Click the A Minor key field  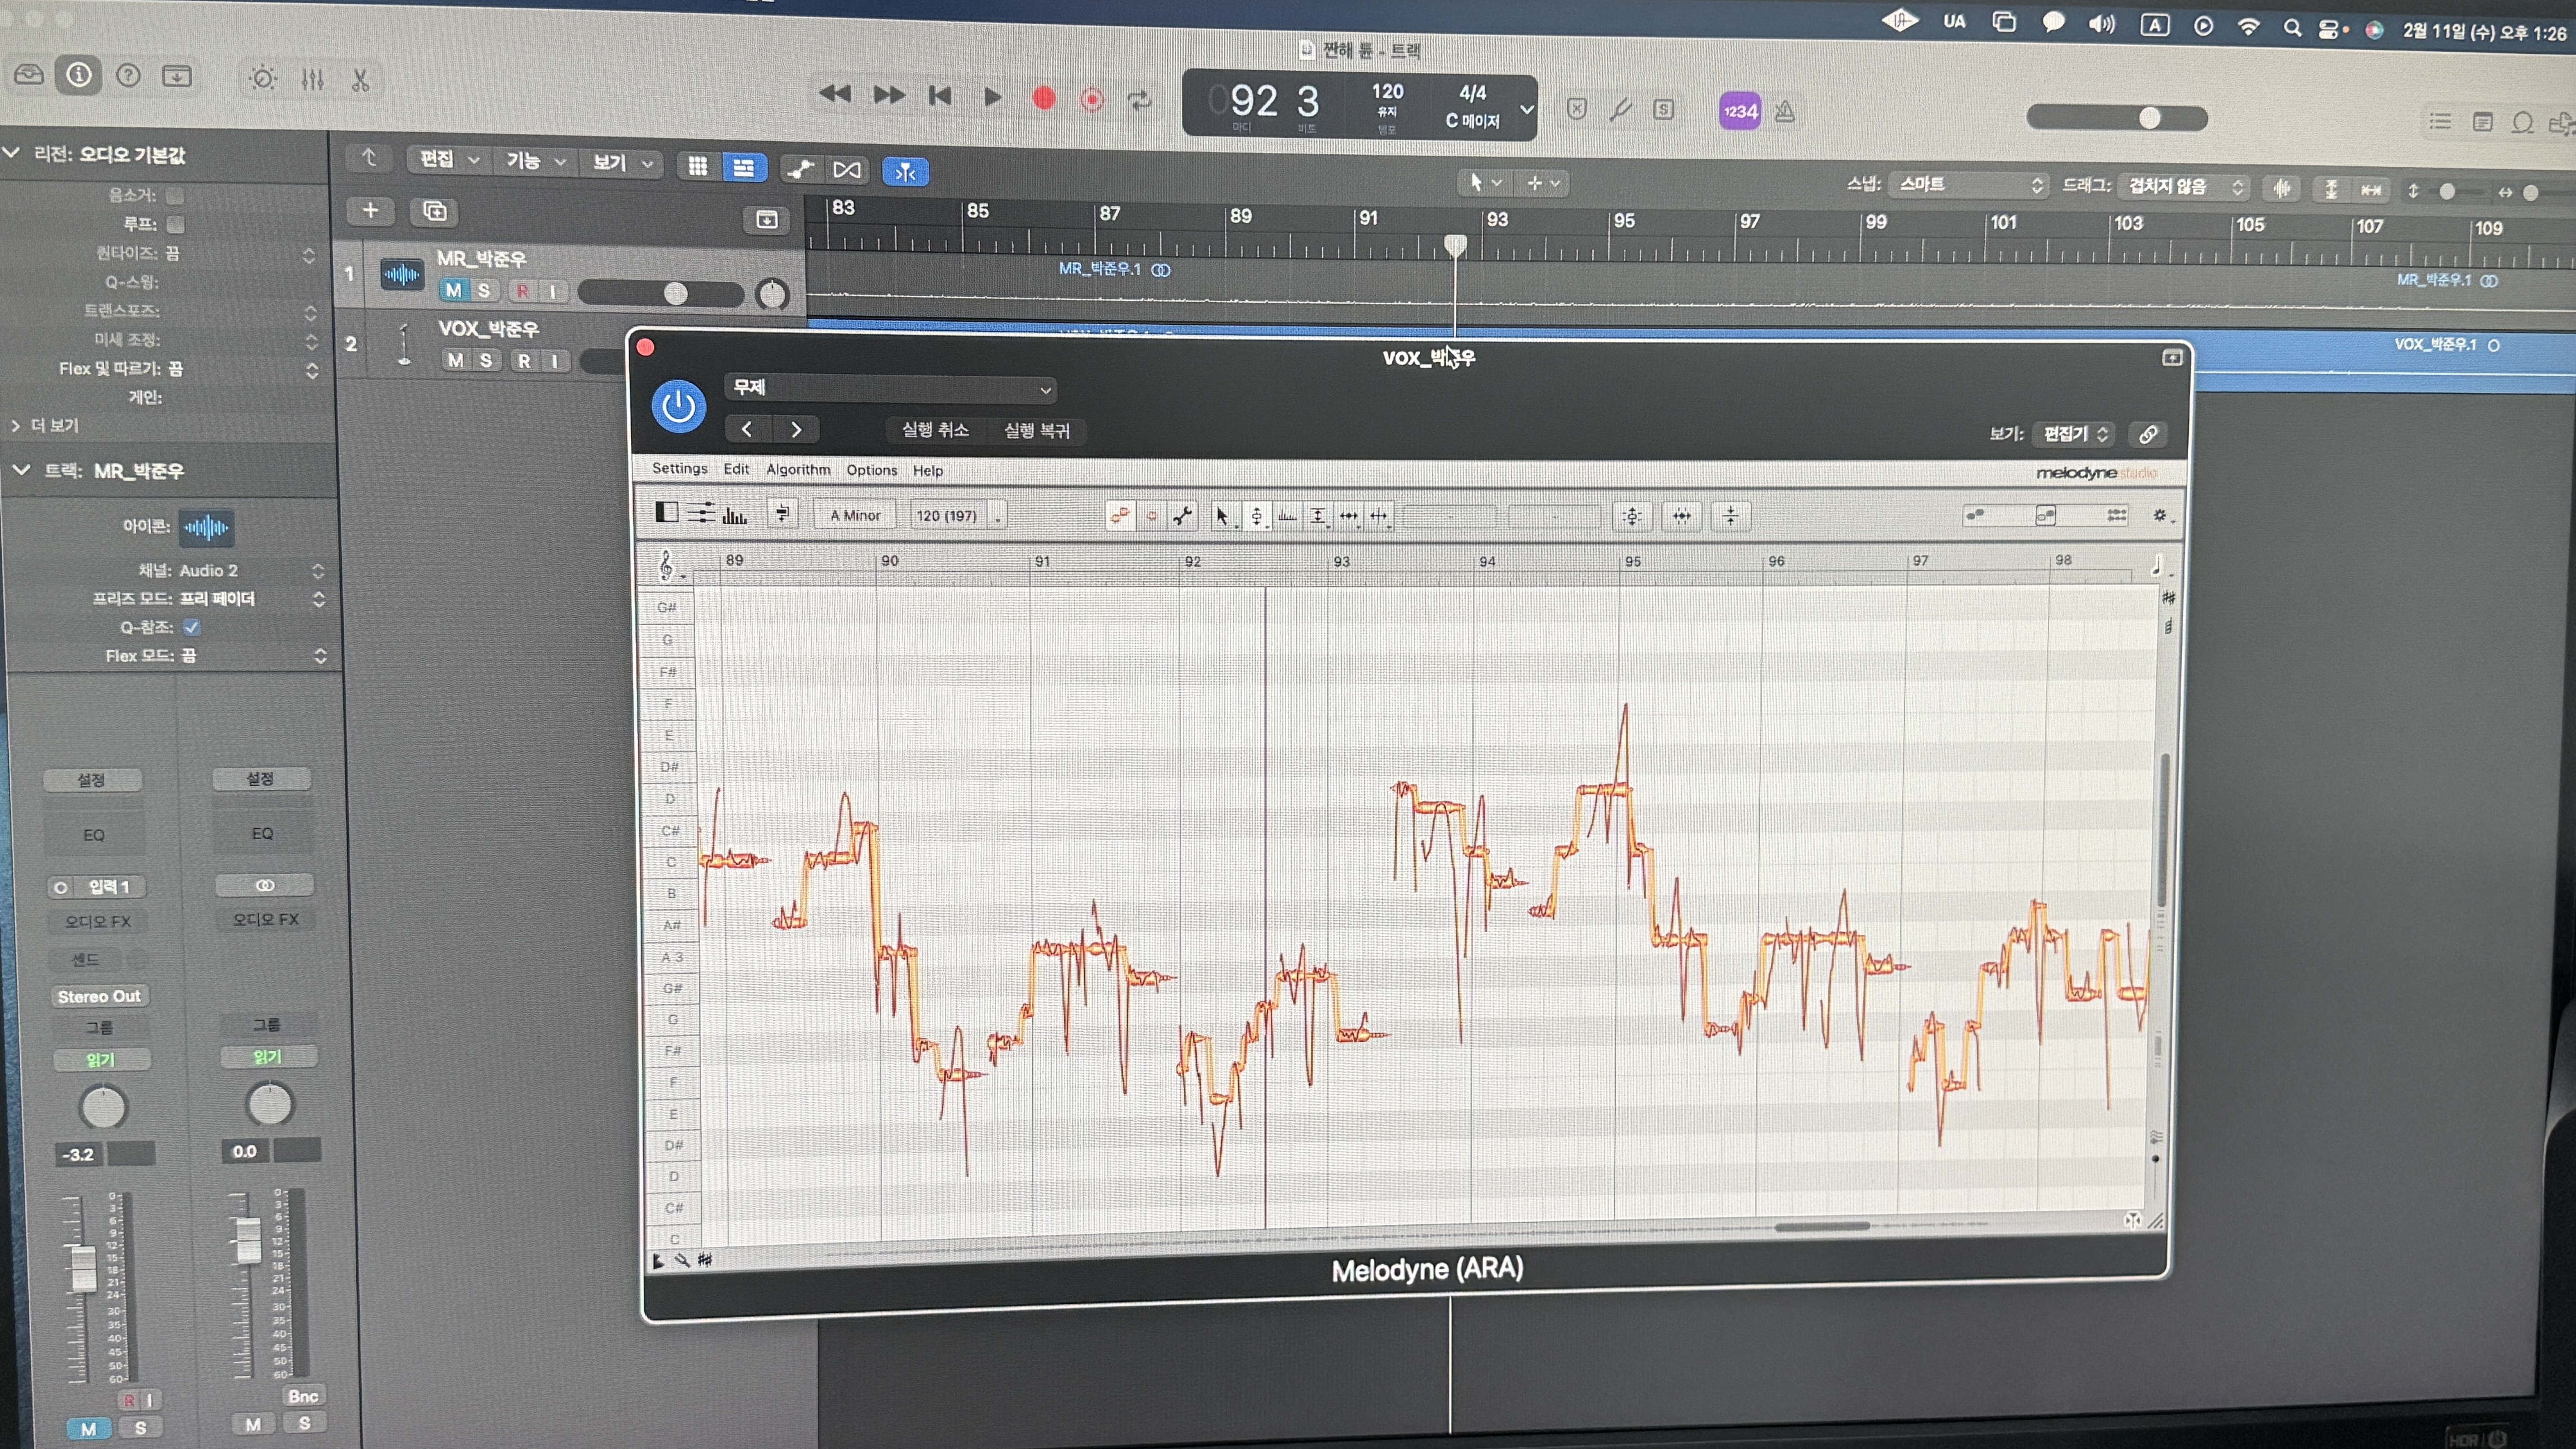[855, 516]
